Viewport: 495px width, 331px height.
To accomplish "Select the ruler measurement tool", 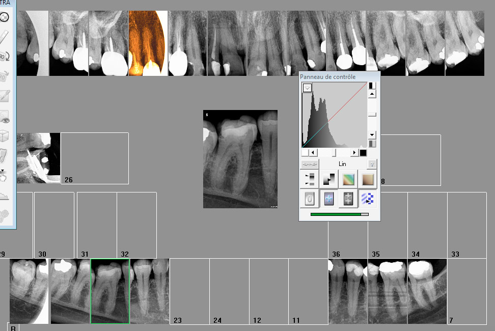I will (5, 37).
